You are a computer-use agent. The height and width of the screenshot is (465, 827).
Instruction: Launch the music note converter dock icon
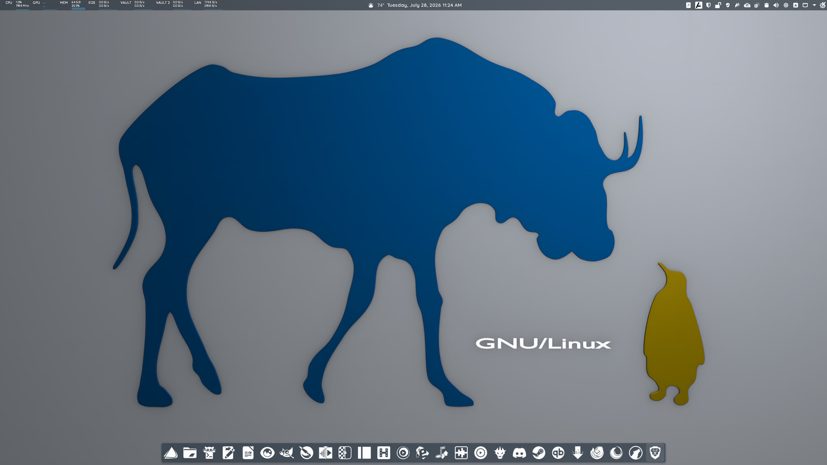point(442,453)
